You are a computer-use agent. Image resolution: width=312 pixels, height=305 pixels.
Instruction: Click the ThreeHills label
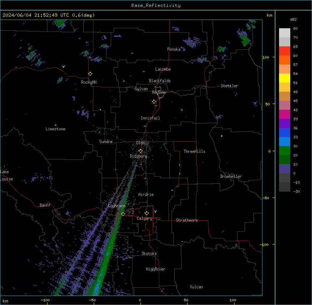tap(194, 151)
